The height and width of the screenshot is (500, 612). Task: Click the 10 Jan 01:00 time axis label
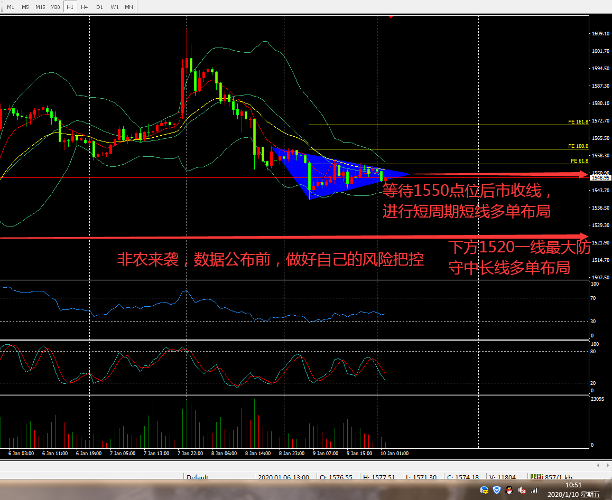tap(394, 453)
